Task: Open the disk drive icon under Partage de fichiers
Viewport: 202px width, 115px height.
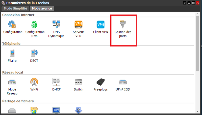Action: pos(12,110)
